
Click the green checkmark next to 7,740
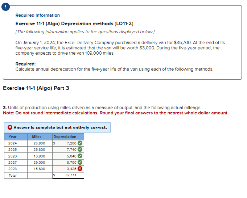pyautogui.click(x=80, y=149)
